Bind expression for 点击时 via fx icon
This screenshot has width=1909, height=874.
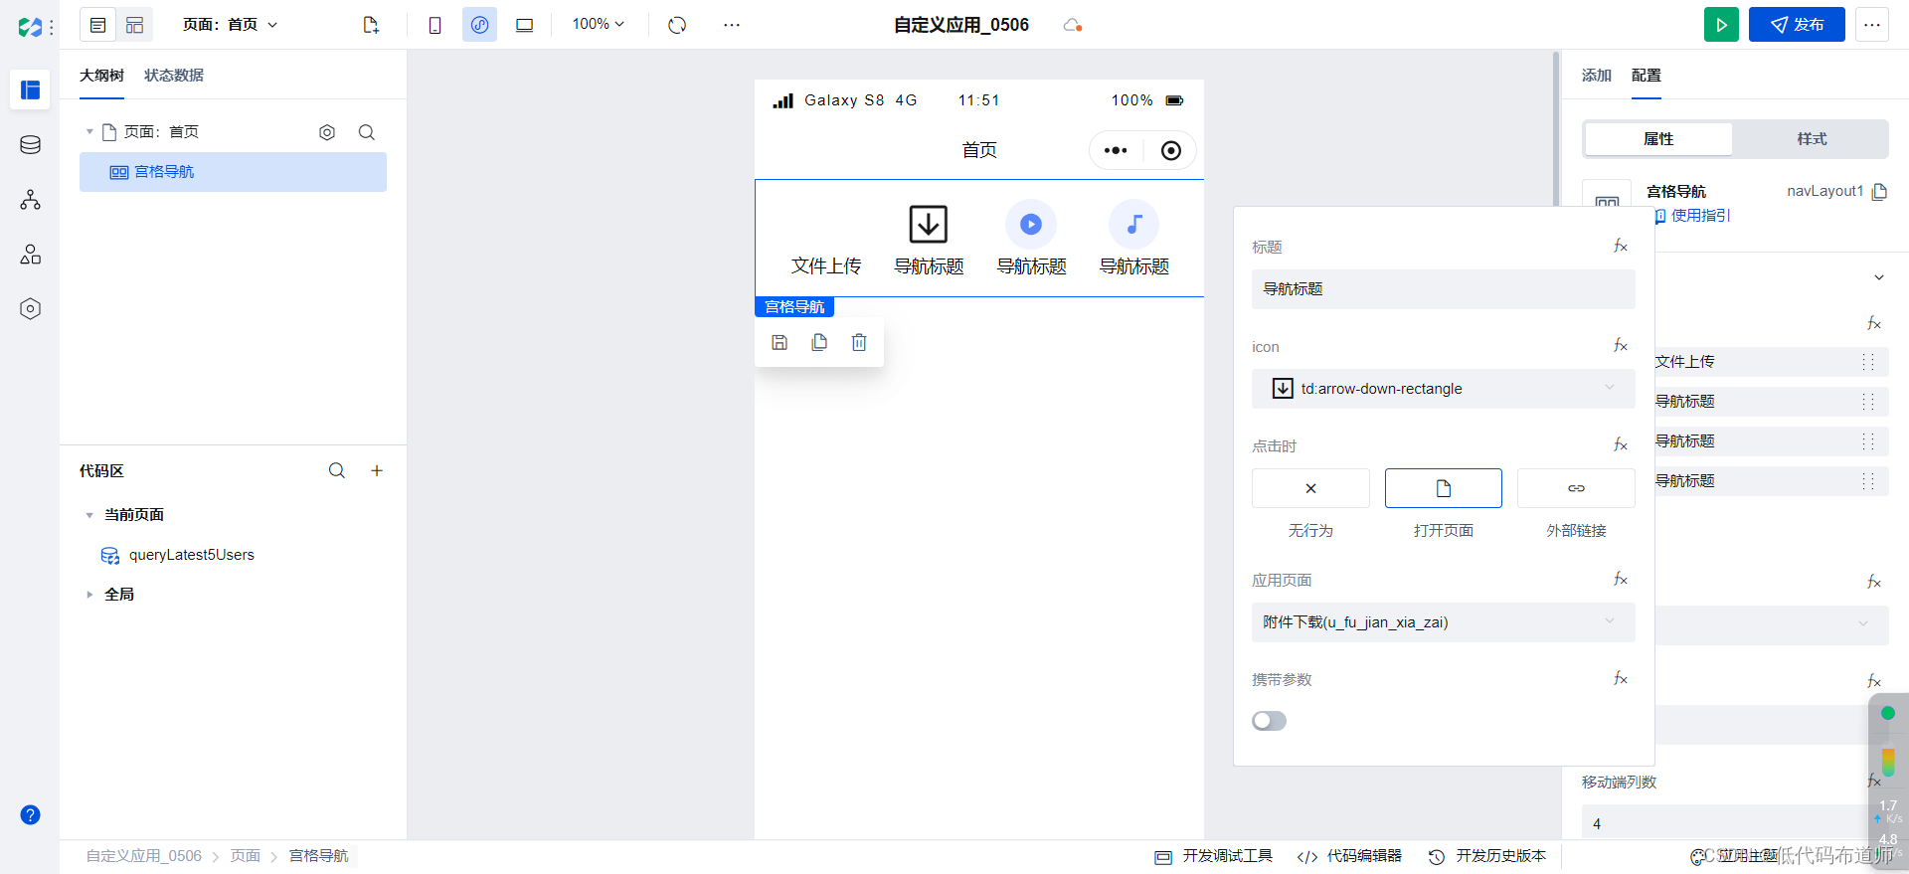(x=1621, y=445)
